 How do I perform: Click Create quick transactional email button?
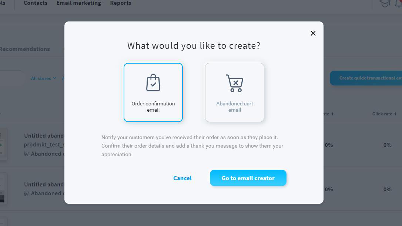point(366,78)
